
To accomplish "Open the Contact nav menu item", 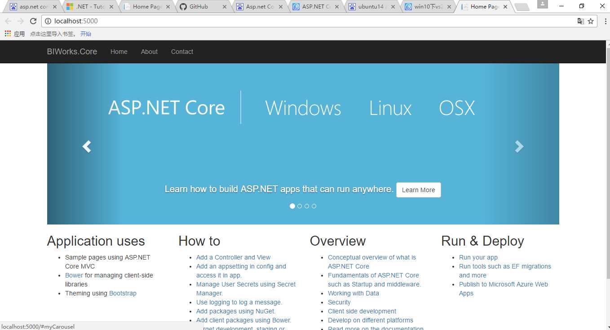I will click(182, 52).
